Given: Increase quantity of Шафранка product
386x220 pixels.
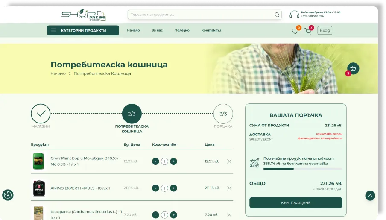Looking at the screenshot, I should [173, 215].
